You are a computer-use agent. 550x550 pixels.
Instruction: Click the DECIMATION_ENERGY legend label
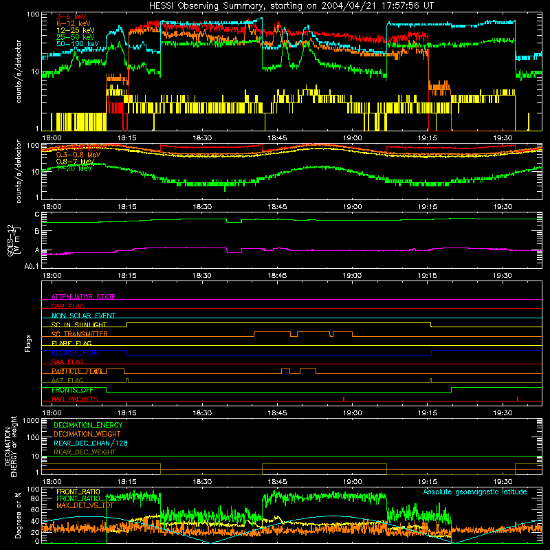(x=88, y=425)
